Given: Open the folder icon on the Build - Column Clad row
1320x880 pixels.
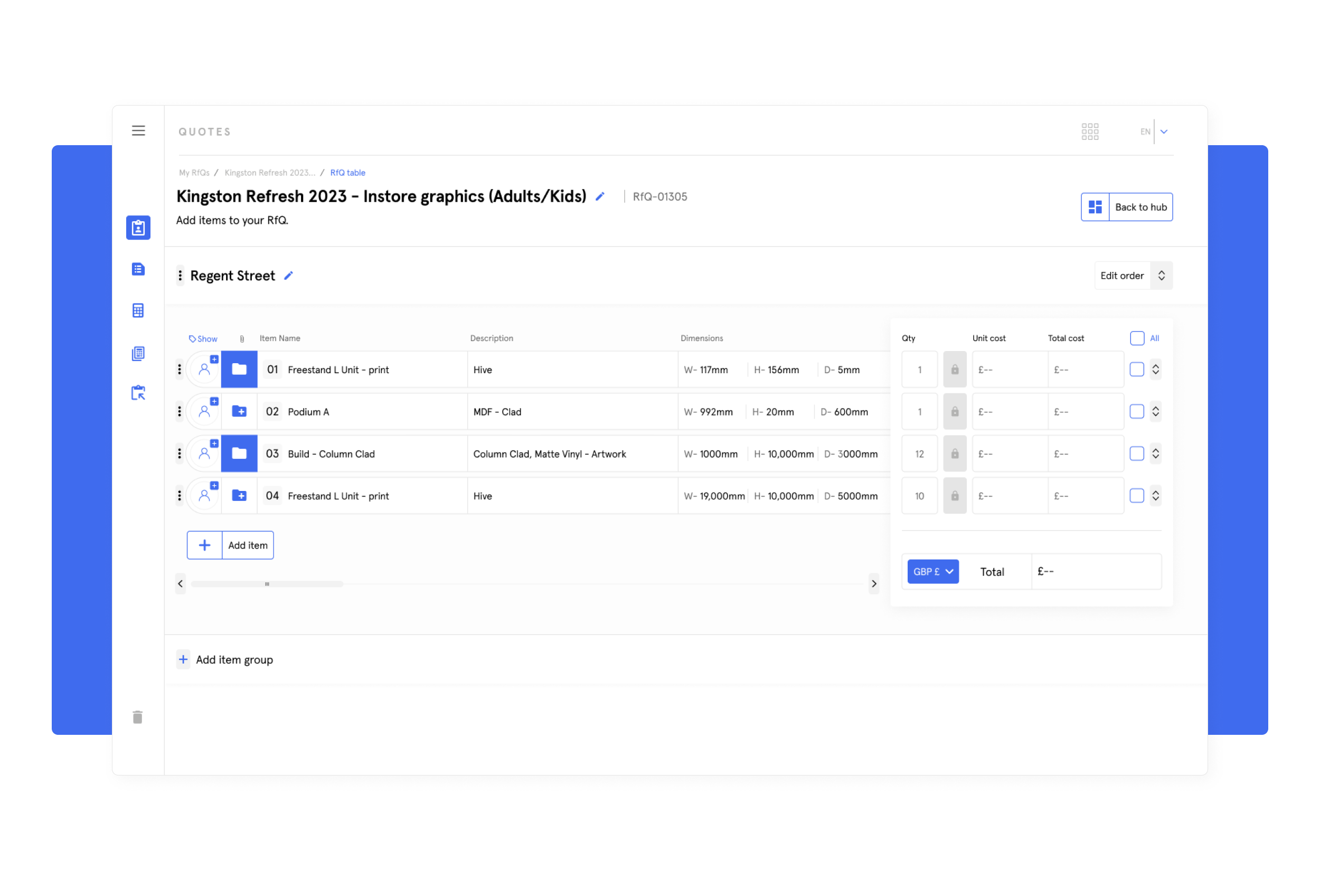Looking at the screenshot, I should 239,453.
